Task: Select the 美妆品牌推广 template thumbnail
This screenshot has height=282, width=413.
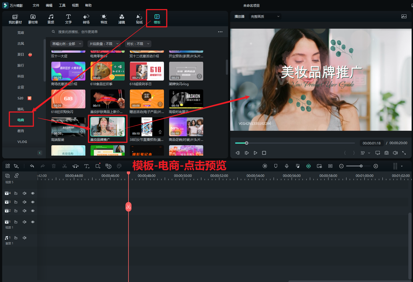Action: point(107,126)
